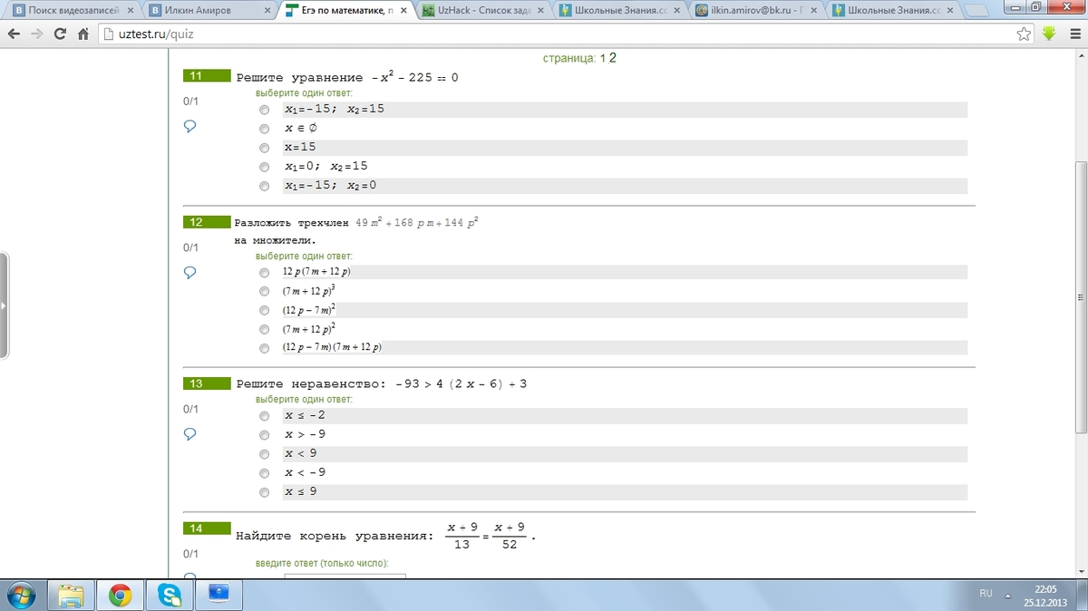
Task: Close the Егэ по математике tab
Action: 404,11
